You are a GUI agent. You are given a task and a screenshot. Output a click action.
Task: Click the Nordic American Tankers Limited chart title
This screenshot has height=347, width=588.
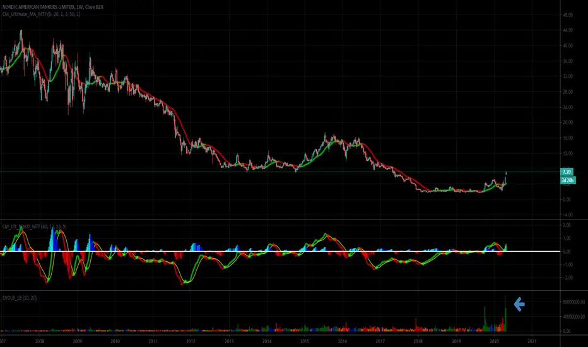[52, 7]
